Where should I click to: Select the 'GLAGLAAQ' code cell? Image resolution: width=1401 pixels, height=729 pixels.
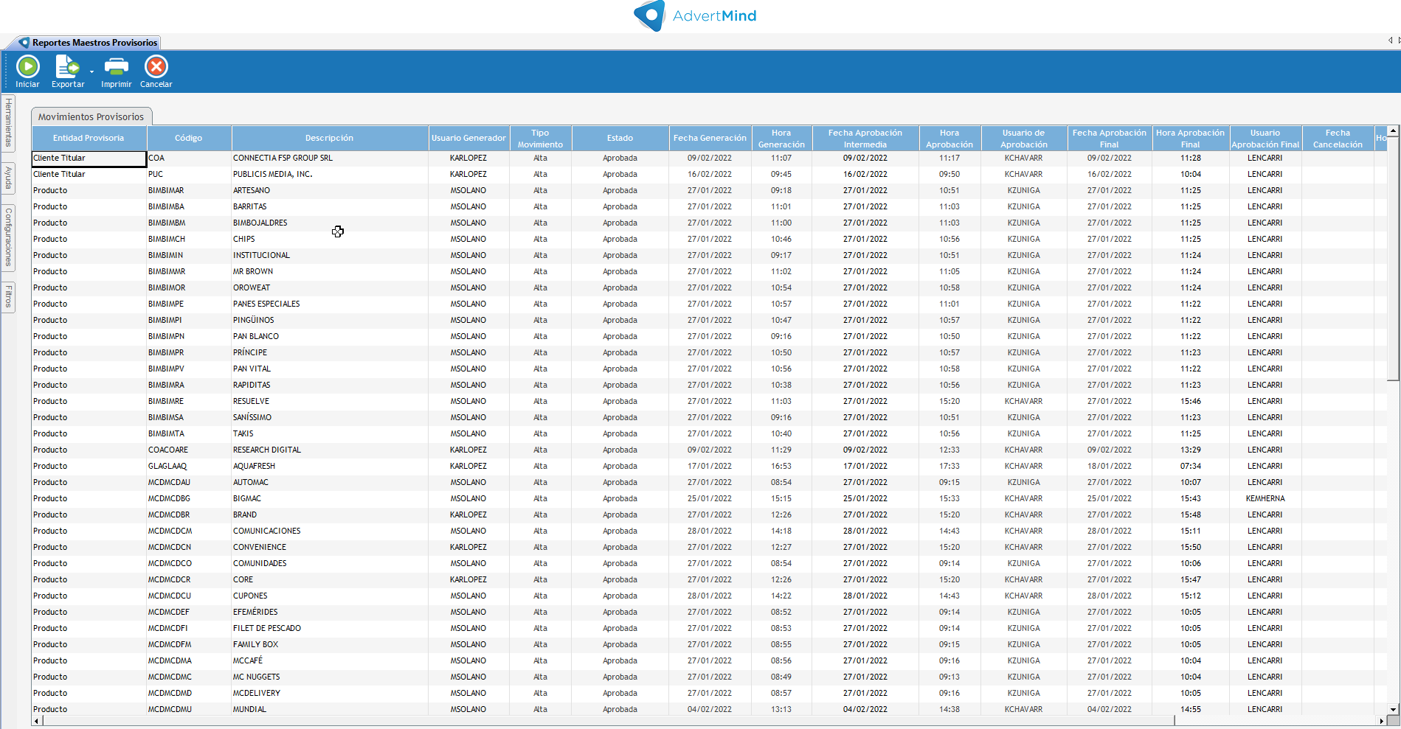tap(189, 466)
